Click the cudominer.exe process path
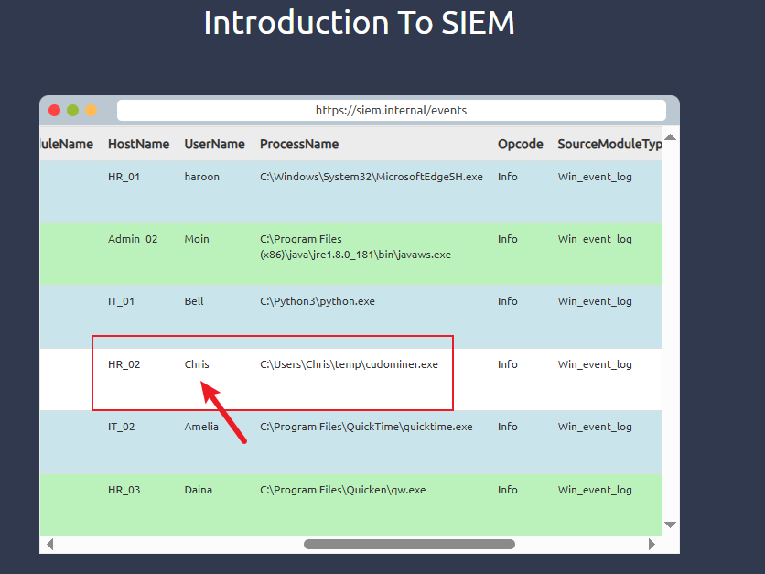 tap(349, 364)
